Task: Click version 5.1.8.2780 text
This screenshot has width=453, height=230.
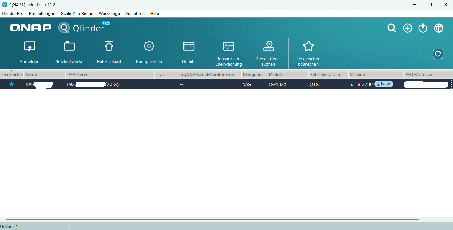Action: point(361,84)
